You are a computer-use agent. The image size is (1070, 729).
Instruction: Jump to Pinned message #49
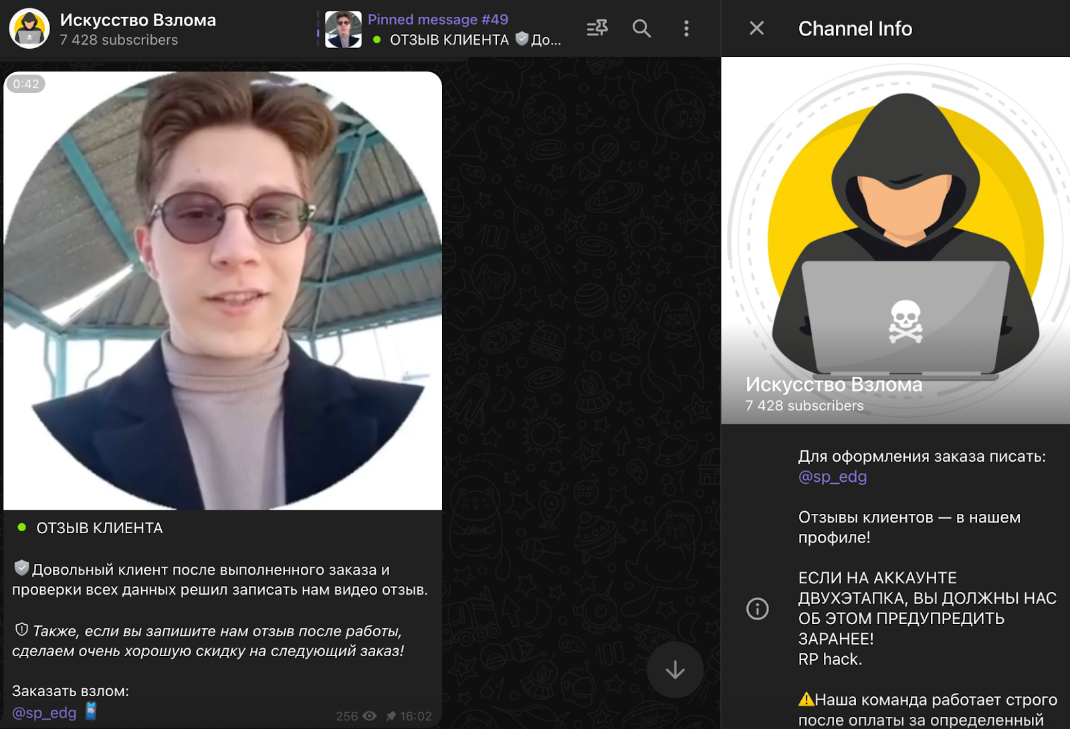(x=438, y=19)
